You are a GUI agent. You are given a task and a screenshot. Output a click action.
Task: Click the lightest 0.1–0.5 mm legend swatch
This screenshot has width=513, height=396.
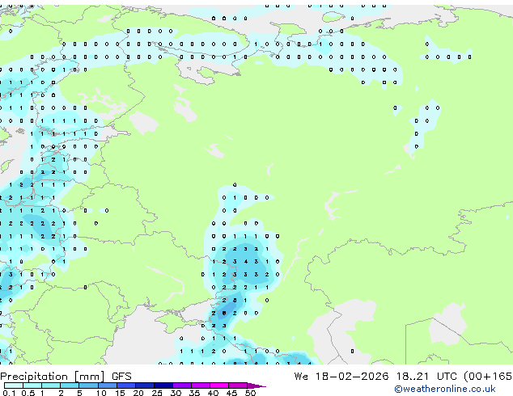point(14,385)
